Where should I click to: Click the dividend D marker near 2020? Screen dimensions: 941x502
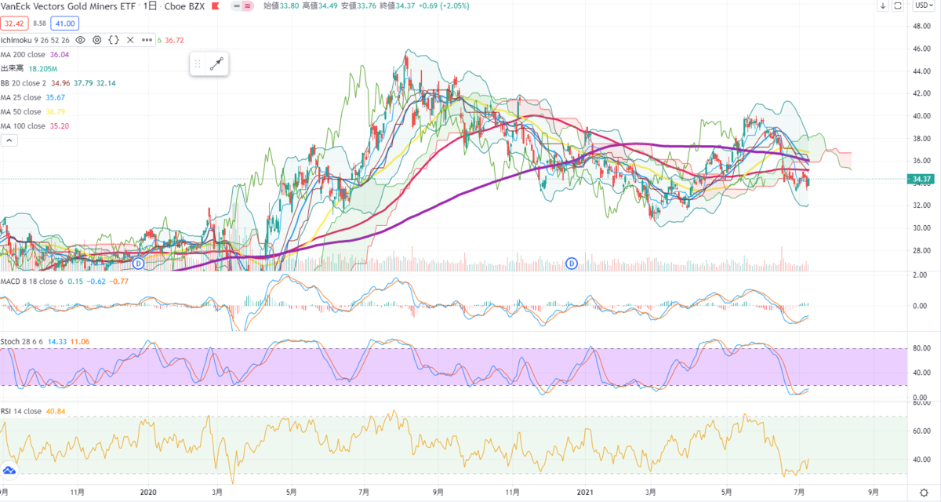[x=139, y=263]
